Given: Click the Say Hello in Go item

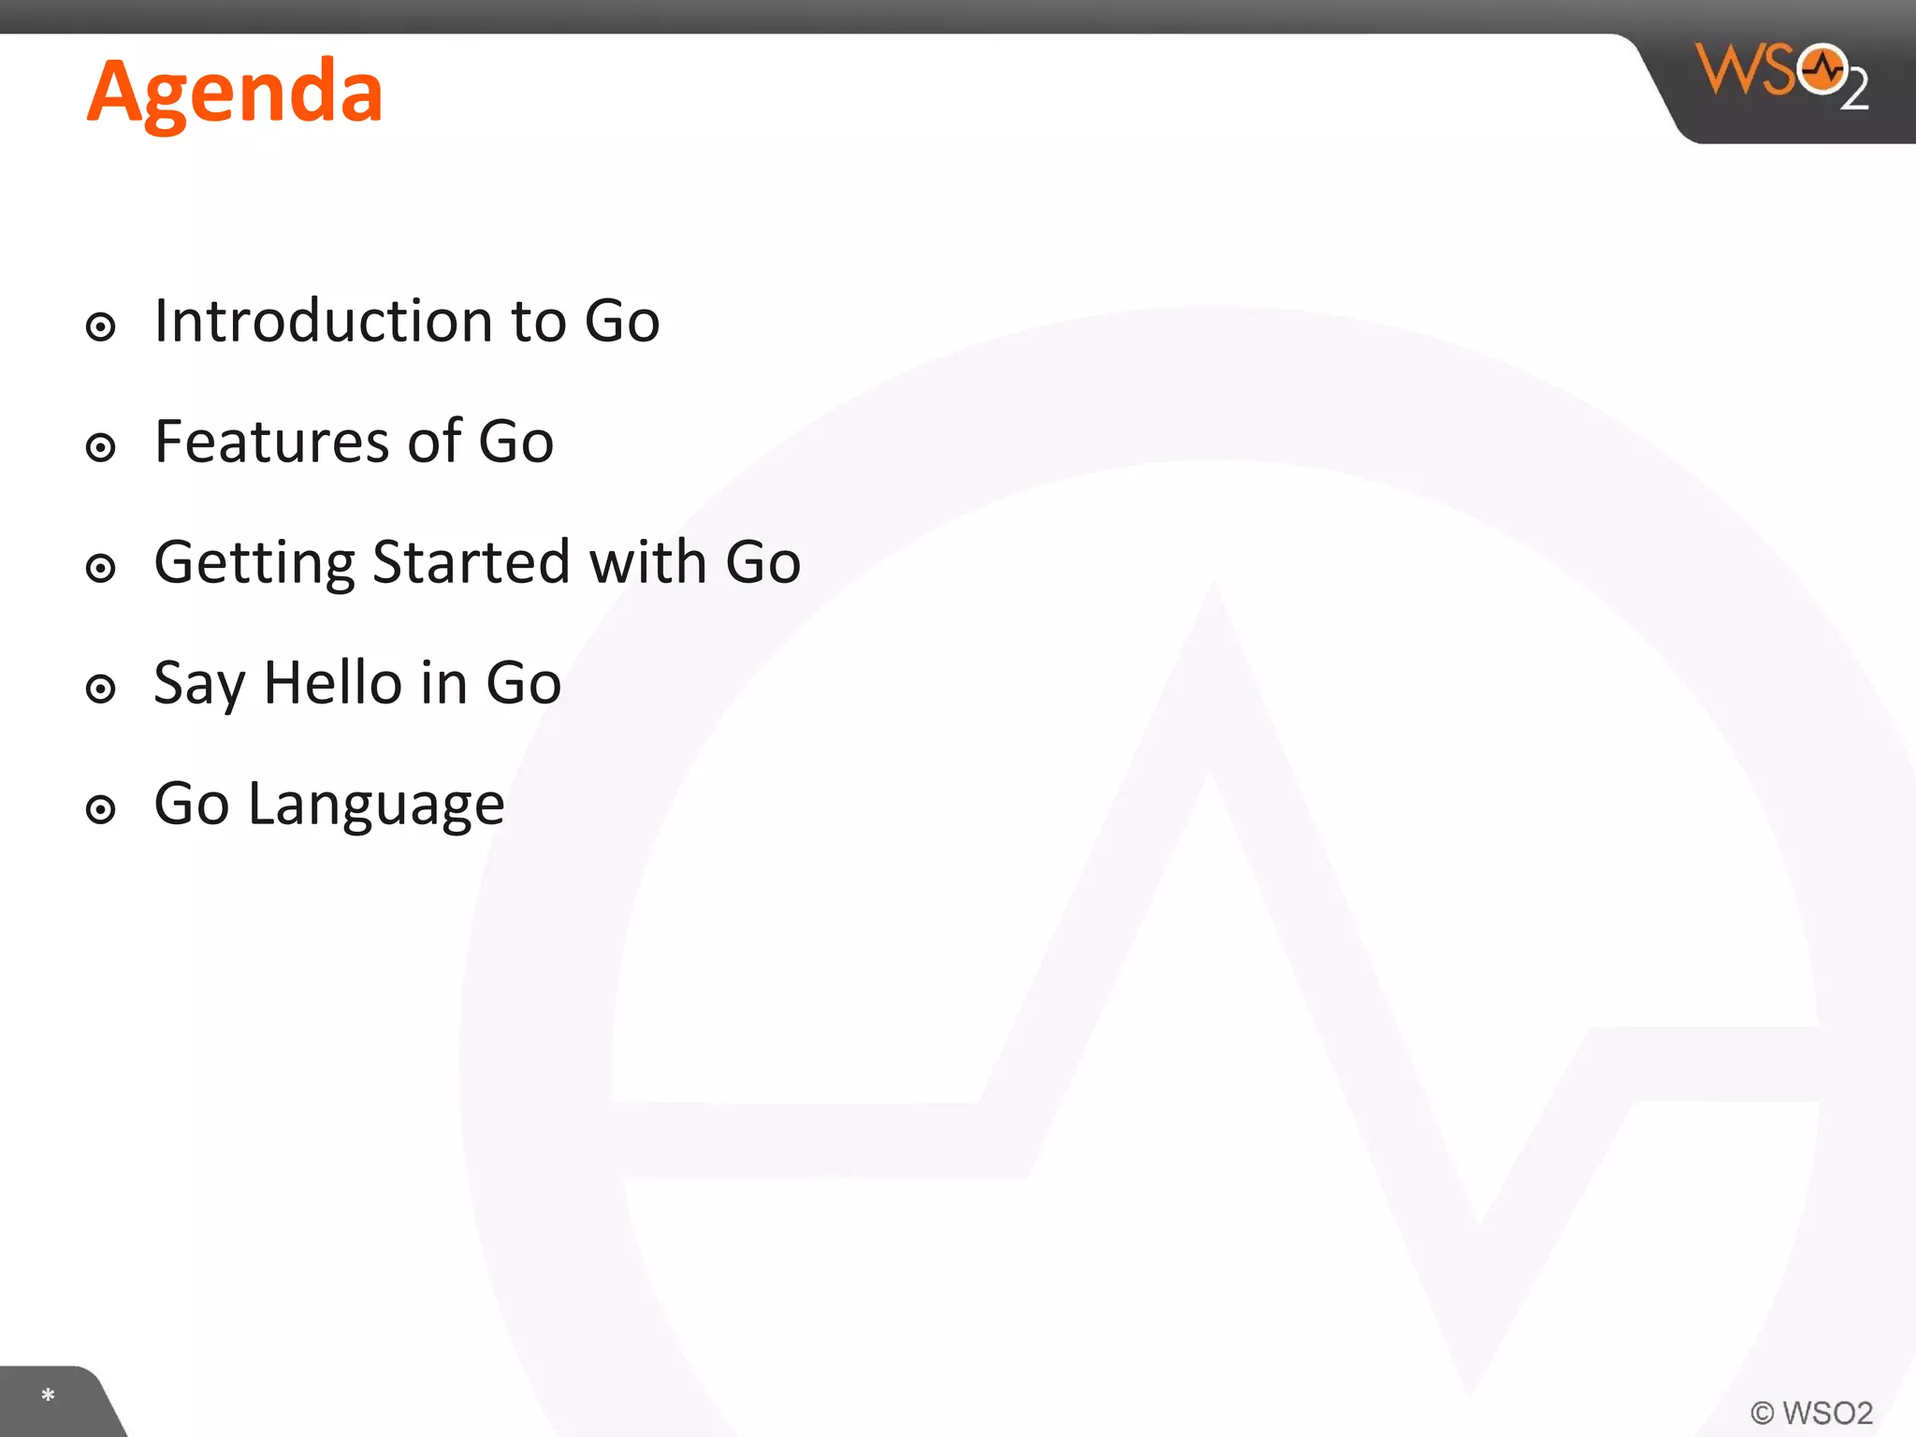Looking at the screenshot, I should tap(357, 683).
